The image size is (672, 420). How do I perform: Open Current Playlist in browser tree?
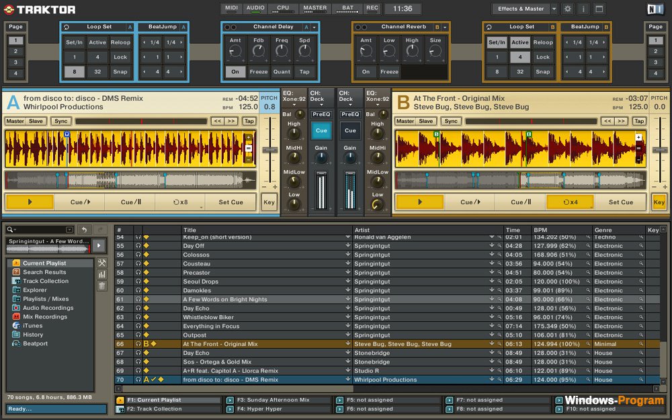(44, 263)
